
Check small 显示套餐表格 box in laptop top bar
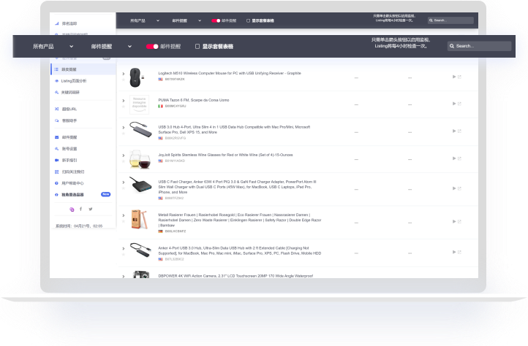(x=248, y=20)
